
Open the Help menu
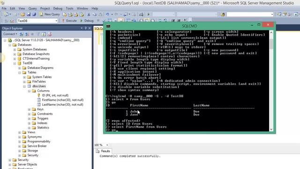95,8
